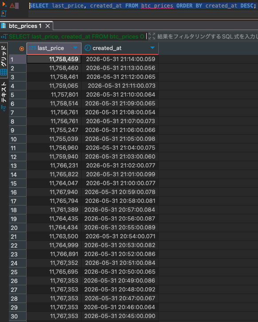Select cell with value 11,767,940

[54, 192]
